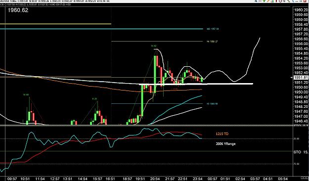Click the 10:51 time axis label
The width and height of the screenshot is (309, 181).
coord(25,179)
